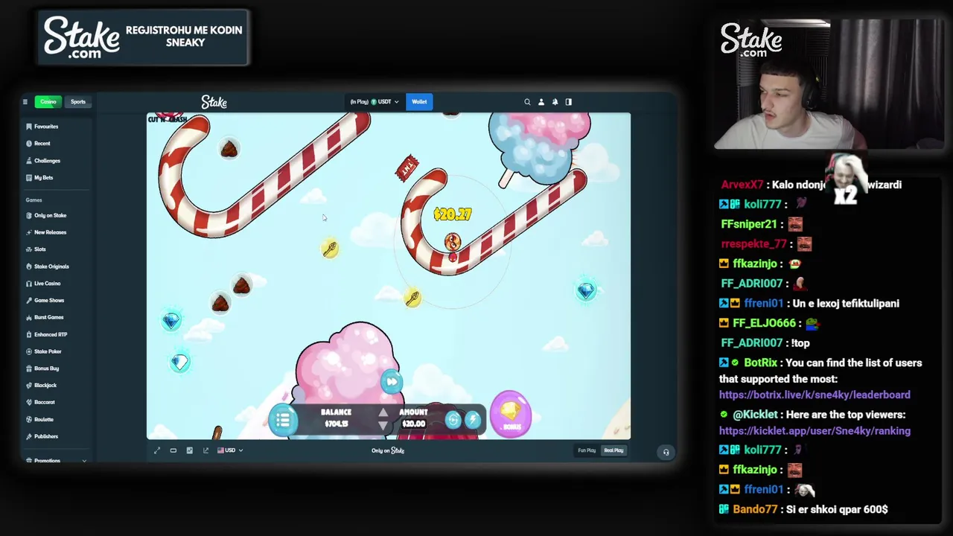Click the $20.00 bet amount field
The image size is (953, 536).
413,424
